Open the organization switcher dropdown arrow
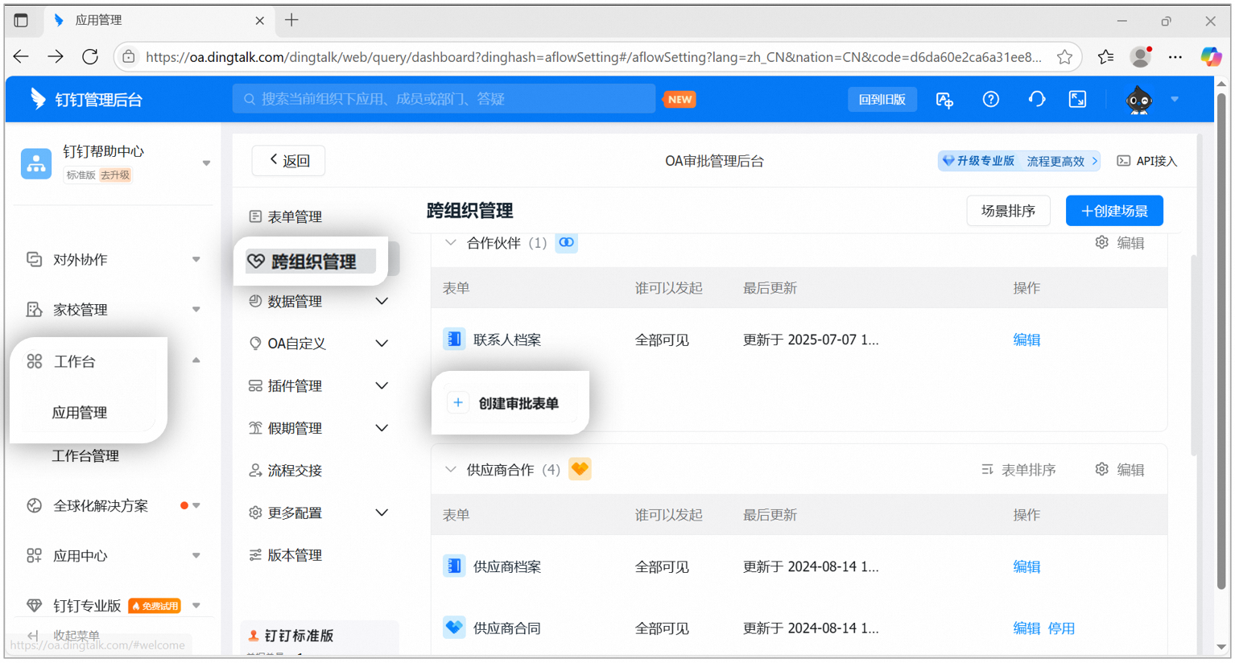1235x663 pixels. tap(206, 163)
